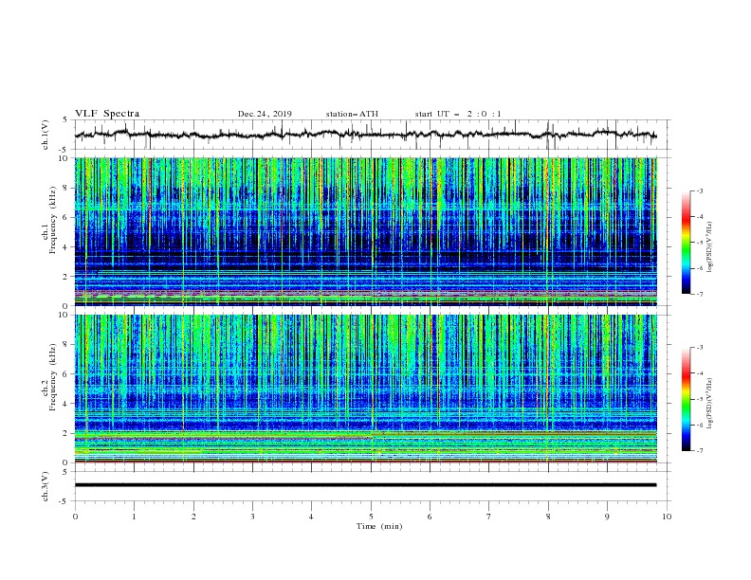Click the "7" tick label on time axis
The height and width of the screenshot is (580, 751).
[489, 517]
